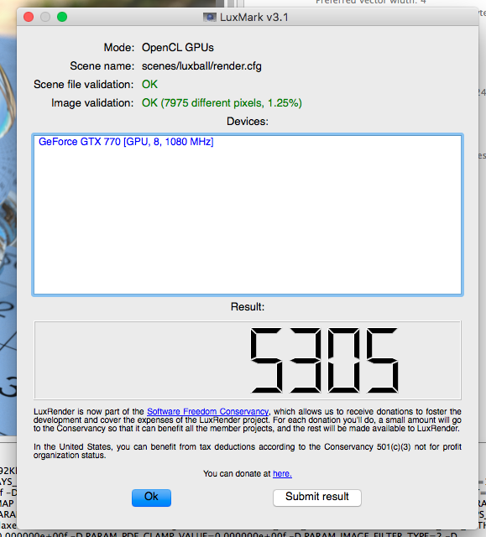Click the Devices: heading label
Screen dimensions: 486x537
(x=248, y=121)
